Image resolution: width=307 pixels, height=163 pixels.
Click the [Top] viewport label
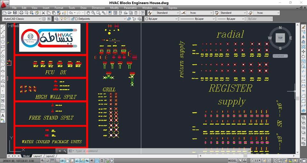point(15,26)
